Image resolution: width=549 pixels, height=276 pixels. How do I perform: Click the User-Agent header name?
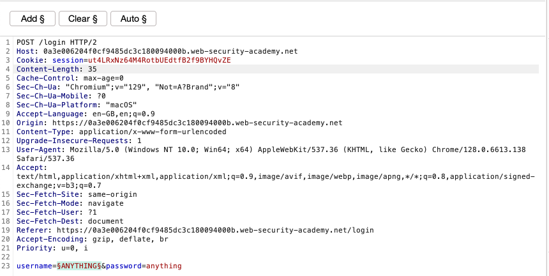pos(38,149)
